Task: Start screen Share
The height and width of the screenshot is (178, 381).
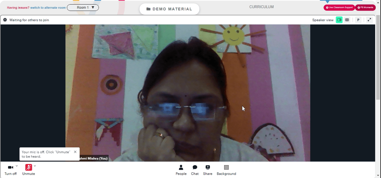Action: (x=208, y=170)
